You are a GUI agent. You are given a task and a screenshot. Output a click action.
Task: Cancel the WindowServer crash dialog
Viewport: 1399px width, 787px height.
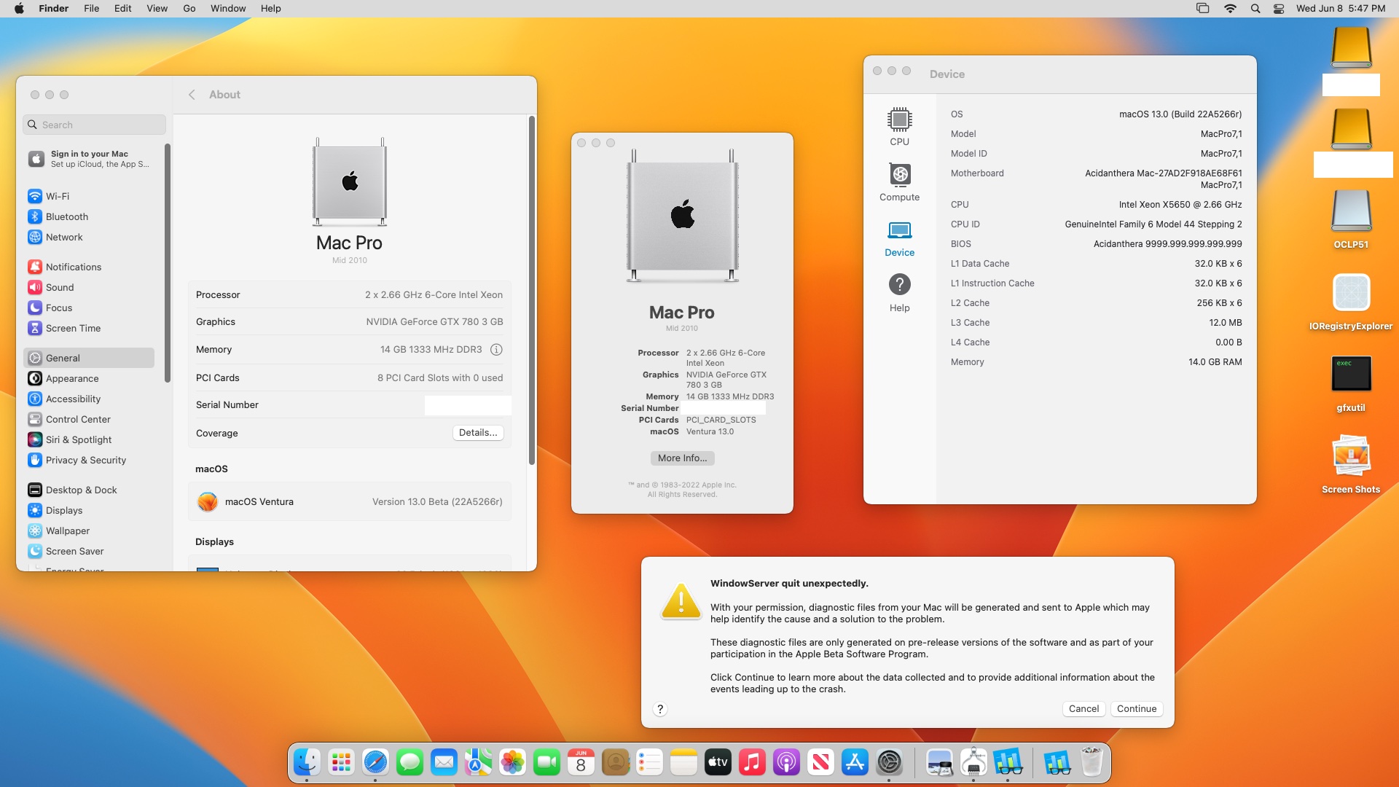click(x=1083, y=709)
